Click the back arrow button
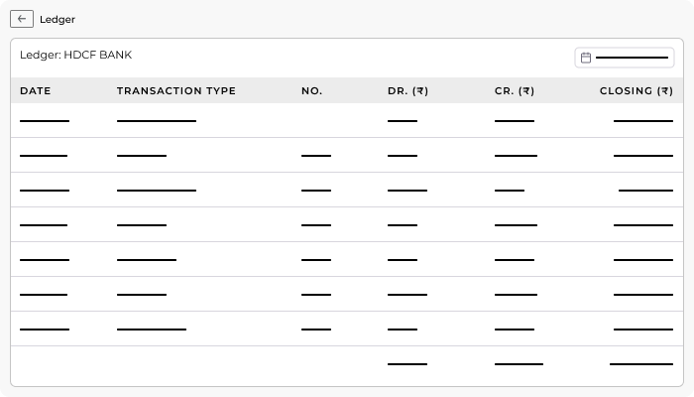Viewport: 694px width, 397px height. [x=22, y=19]
